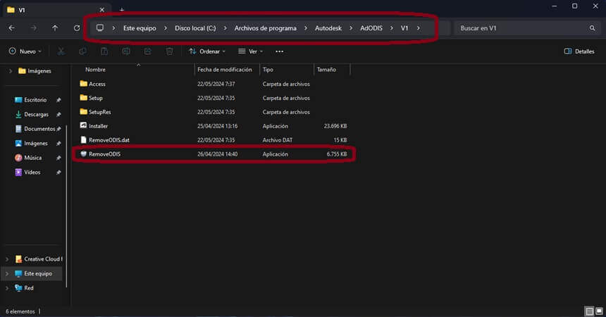The width and height of the screenshot is (606, 317).
Task: Sort by Tamaño column header
Action: click(x=326, y=70)
